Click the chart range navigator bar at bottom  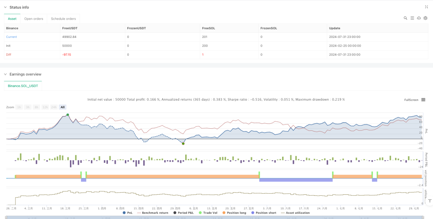215,217
